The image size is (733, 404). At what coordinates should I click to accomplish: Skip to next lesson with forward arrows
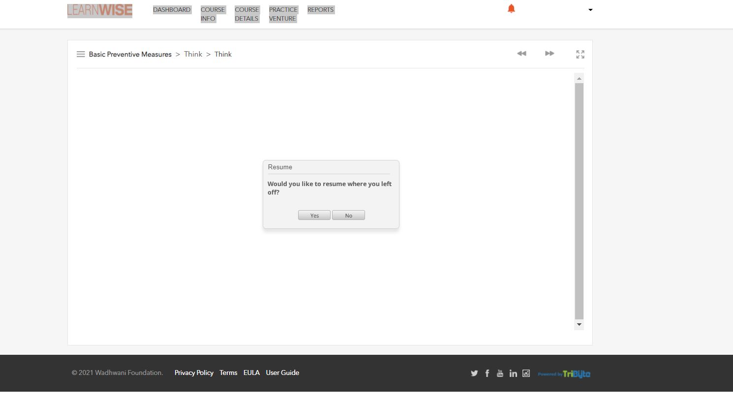[x=550, y=54]
